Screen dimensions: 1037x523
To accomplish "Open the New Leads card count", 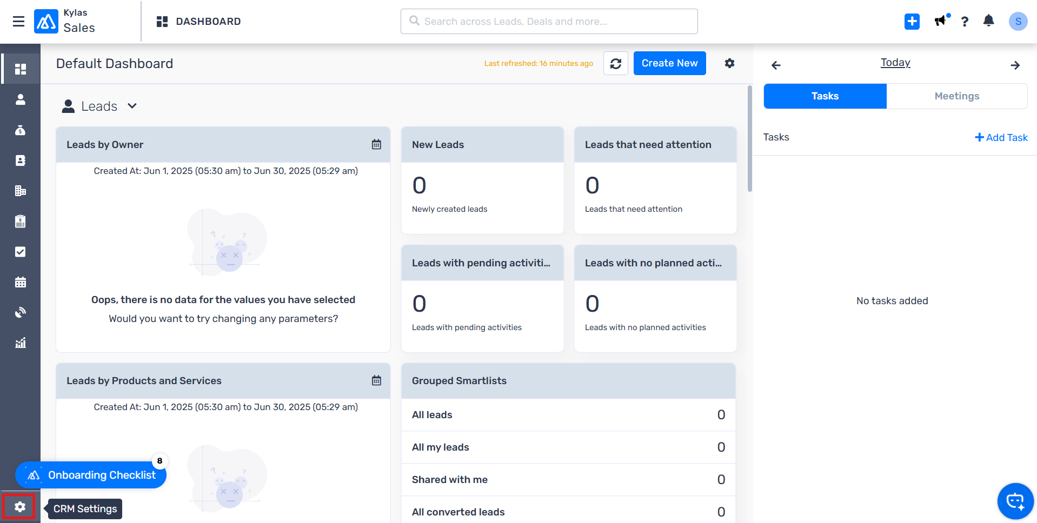I will tap(419, 186).
